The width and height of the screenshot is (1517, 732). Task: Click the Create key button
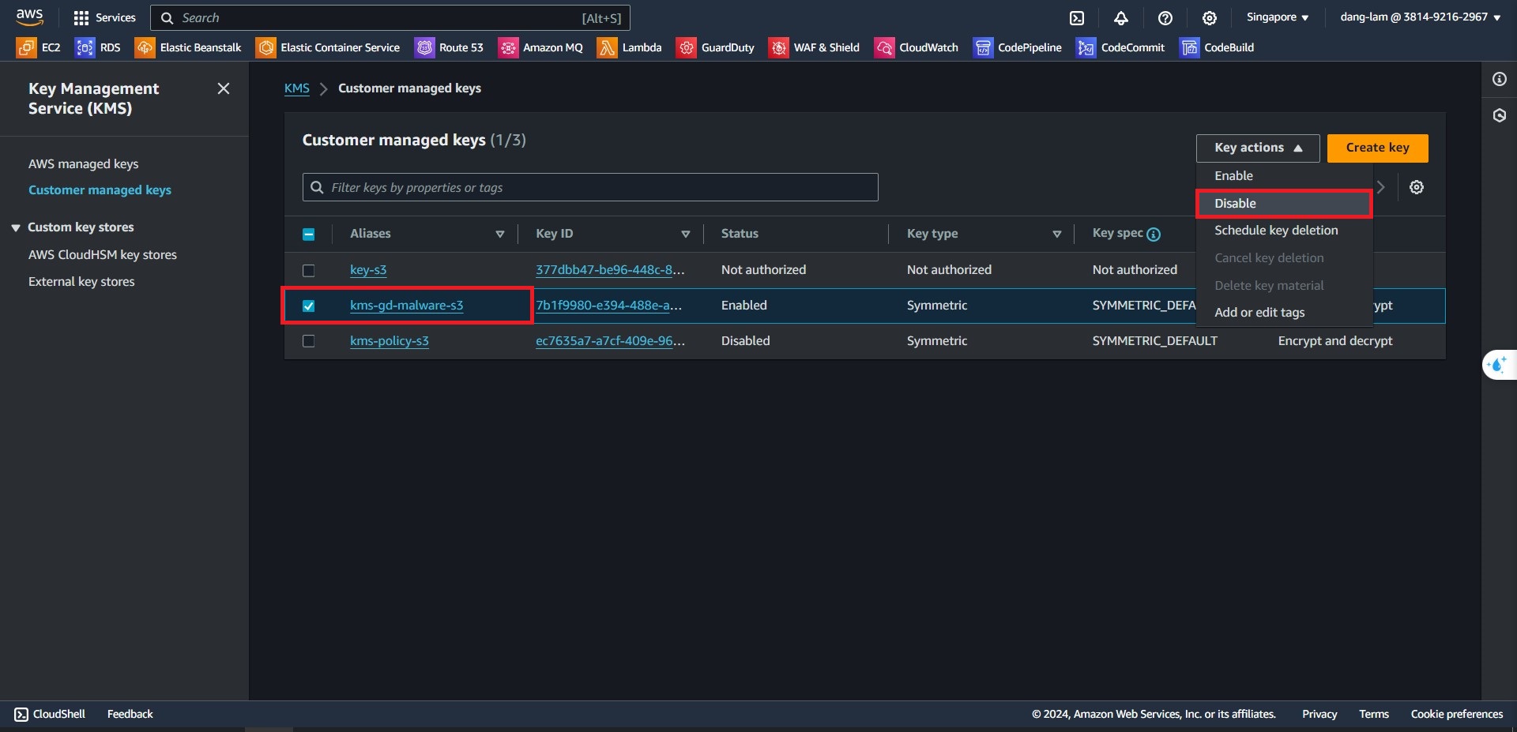click(x=1377, y=148)
